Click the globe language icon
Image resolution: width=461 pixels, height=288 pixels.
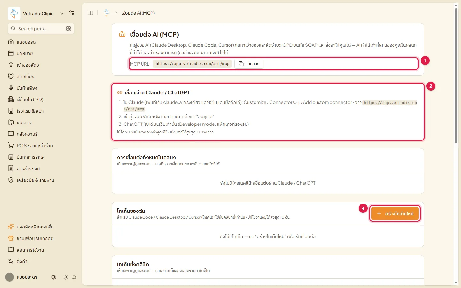tap(54, 277)
